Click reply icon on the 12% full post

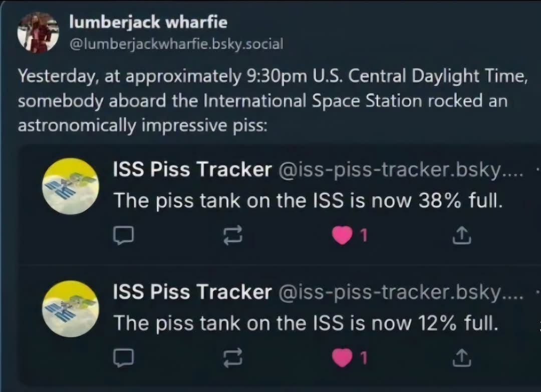pos(123,357)
